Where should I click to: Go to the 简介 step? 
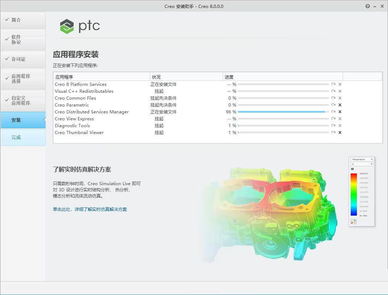click(x=23, y=20)
